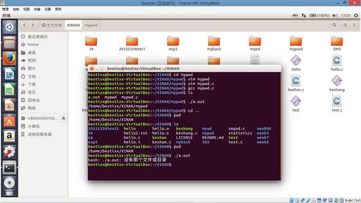The width and height of the screenshot is (361, 203).
Task: Open System Settings from the dock
Action: [x=9, y=152]
